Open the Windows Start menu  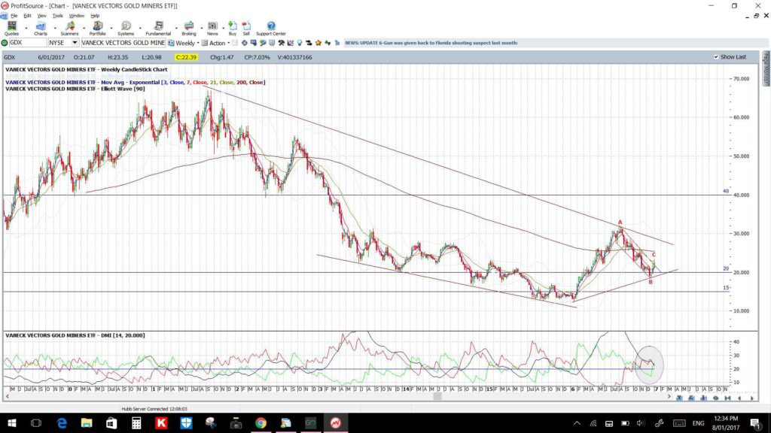click(12, 422)
